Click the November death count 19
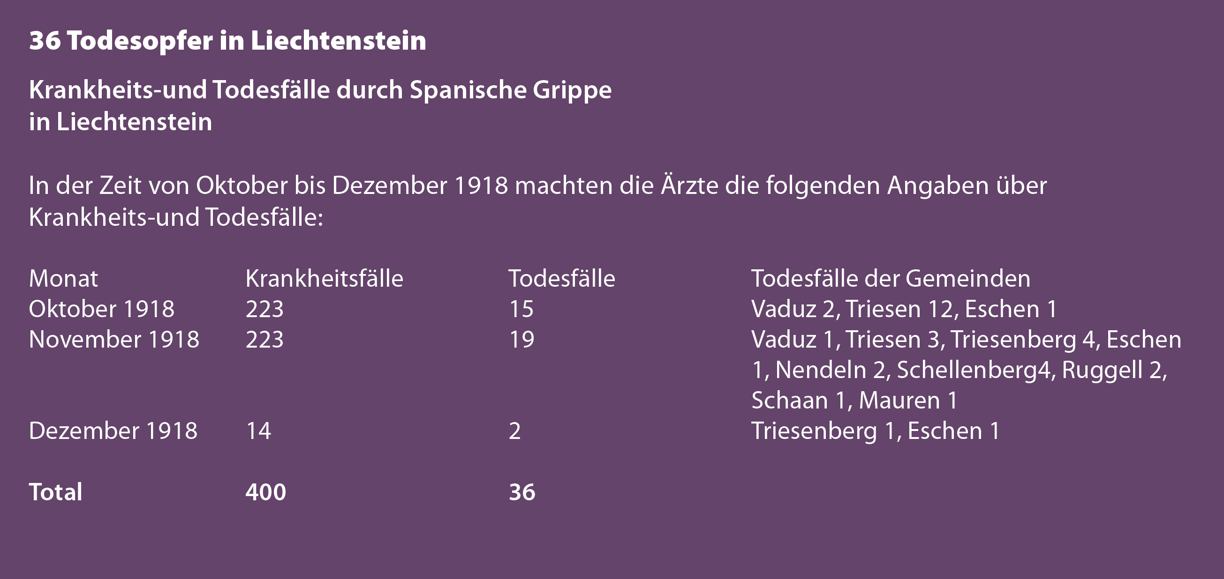1224x579 pixels. 521,340
